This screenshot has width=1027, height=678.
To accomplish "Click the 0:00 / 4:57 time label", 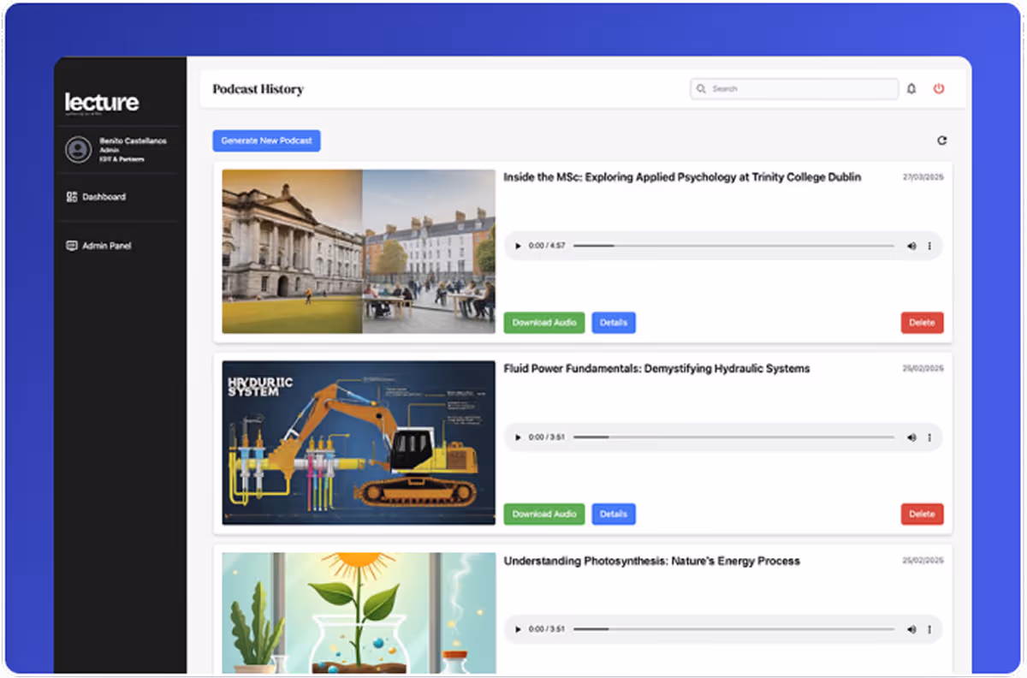I will (547, 246).
